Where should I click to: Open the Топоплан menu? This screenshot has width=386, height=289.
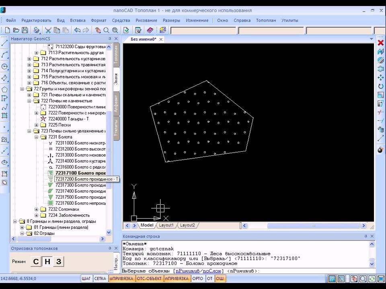point(266,20)
